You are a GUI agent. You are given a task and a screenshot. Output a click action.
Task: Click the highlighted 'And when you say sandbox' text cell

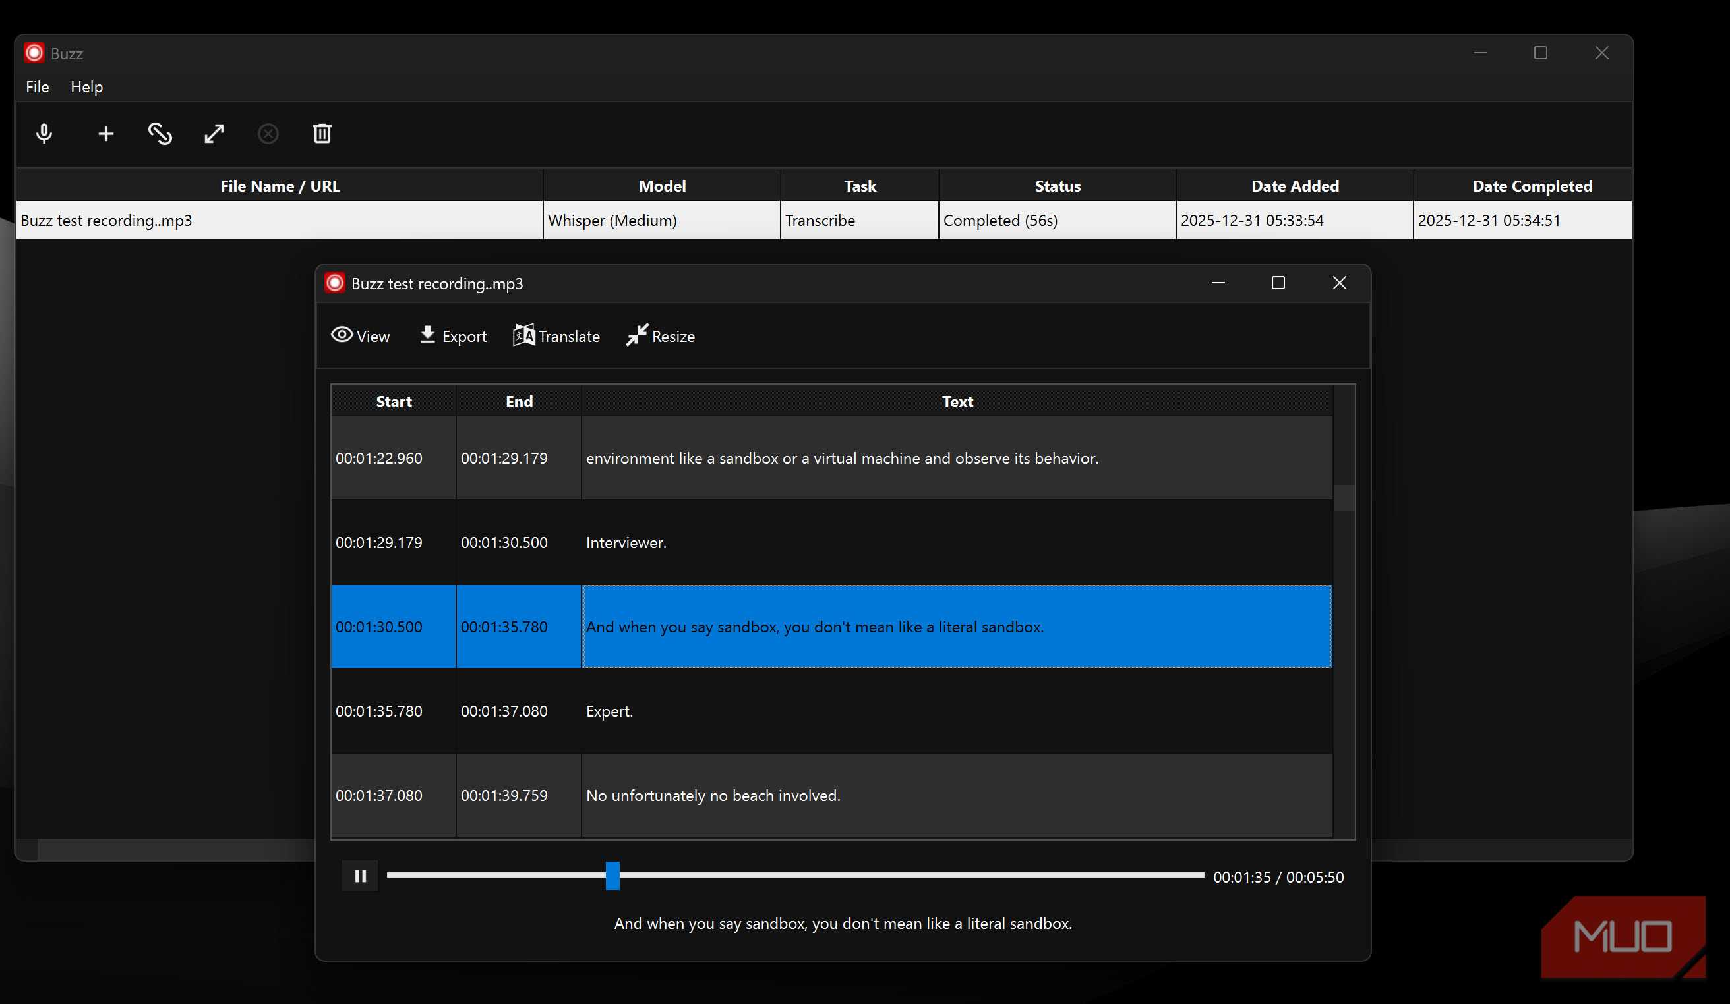point(957,627)
